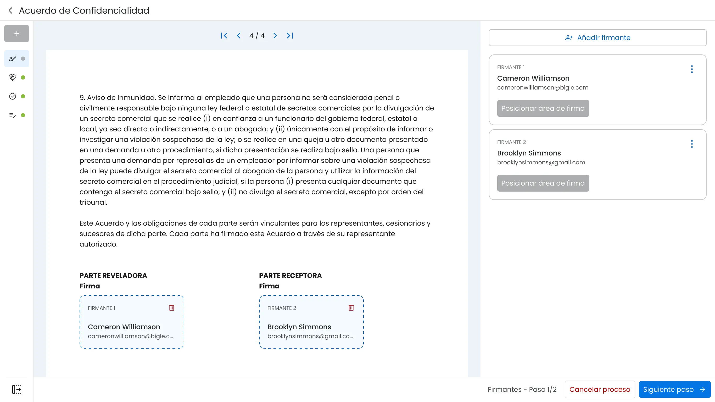Viewport: 715px width, 402px height.
Task: Click brooklynsimmons@gmail.com in Firmante 2 card
Action: [x=541, y=163]
